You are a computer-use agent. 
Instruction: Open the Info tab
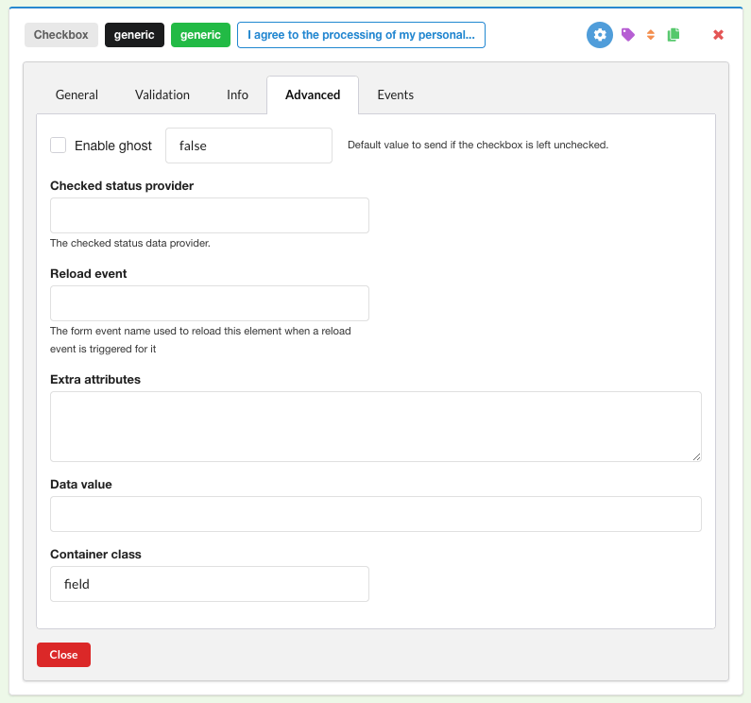click(x=237, y=94)
